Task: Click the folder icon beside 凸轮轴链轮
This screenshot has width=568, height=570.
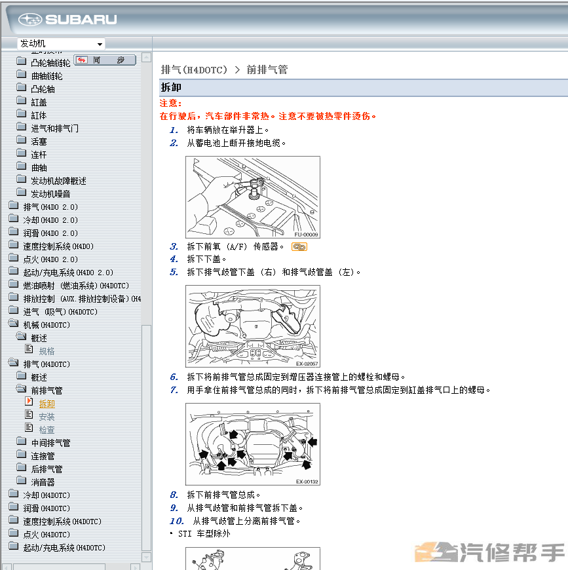Action: tap(22, 62)
